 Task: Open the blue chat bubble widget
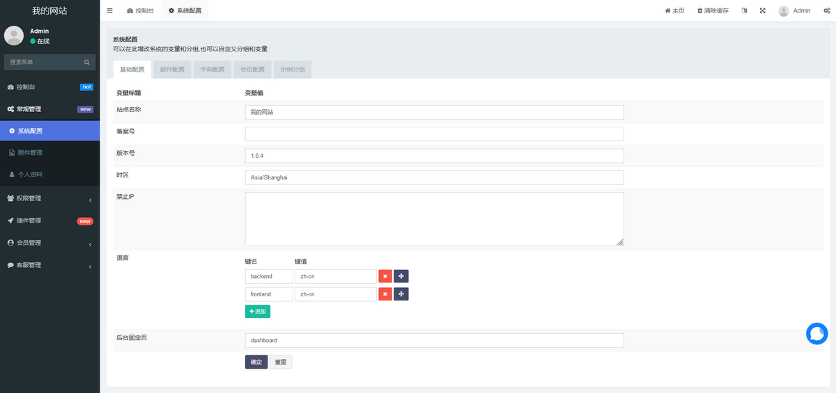(816, 334)
